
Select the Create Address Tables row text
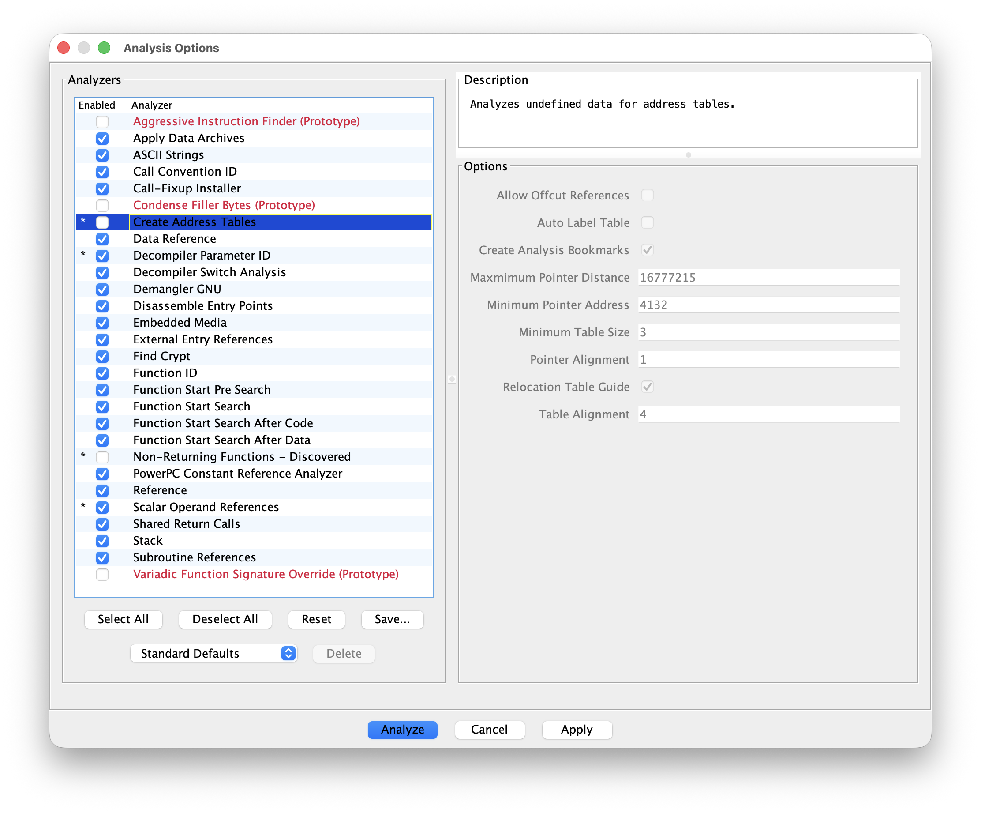(195, 222)
